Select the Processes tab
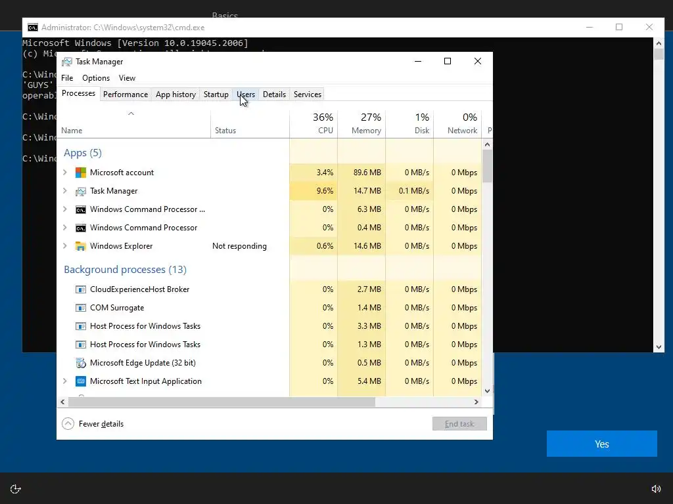Viewport: 673px width, 504px height. [x=79, y=93]
